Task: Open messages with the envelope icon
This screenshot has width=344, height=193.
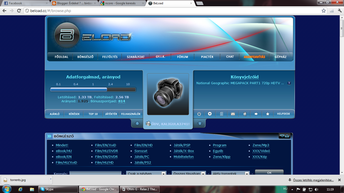Action: point(233,114)
